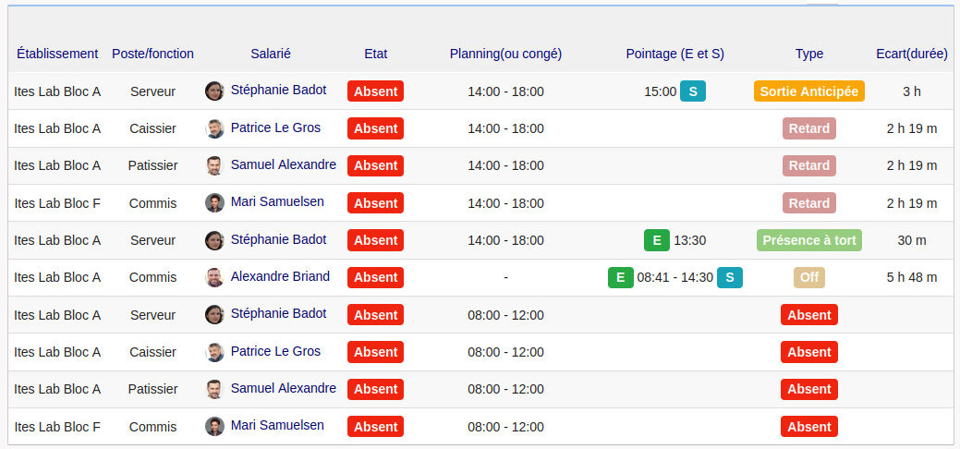Click Samuel Alexandre's avatar in the 08:00 row

pos(214,389)
